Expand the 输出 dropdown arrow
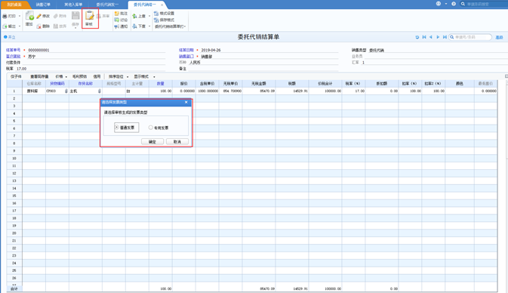 (20, 26)
